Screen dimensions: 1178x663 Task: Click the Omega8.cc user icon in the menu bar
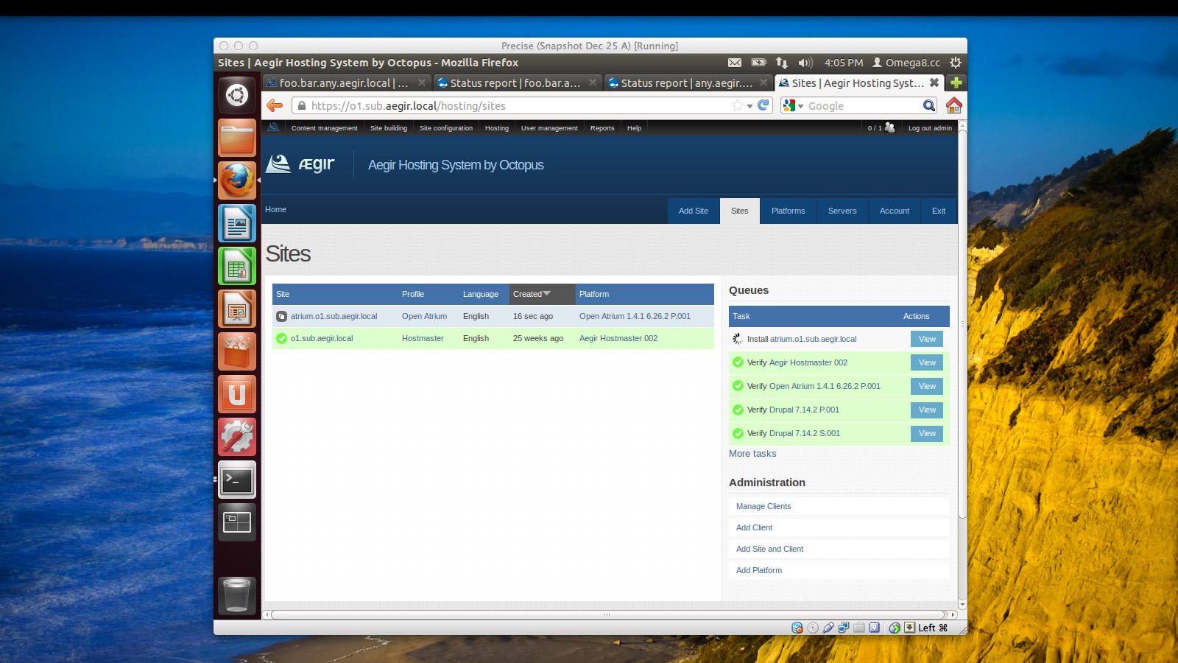click(x=876, y=63)
